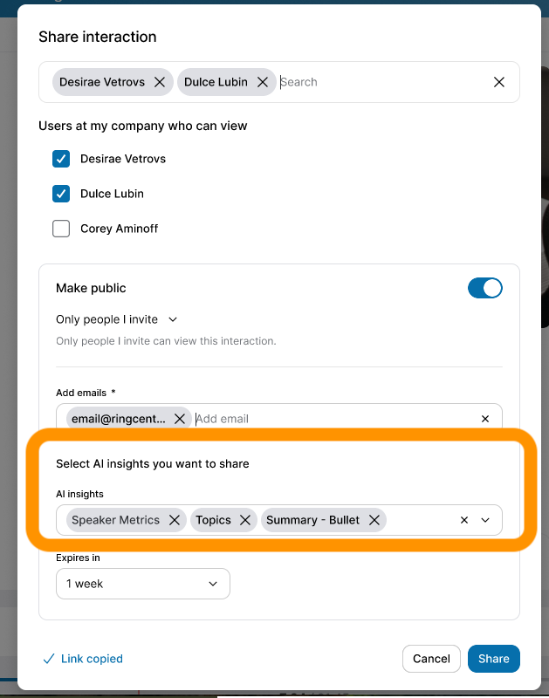The width and height of the screenshot is (549, 698).
Task: Disable the Make public toggle
Action: 485,288
